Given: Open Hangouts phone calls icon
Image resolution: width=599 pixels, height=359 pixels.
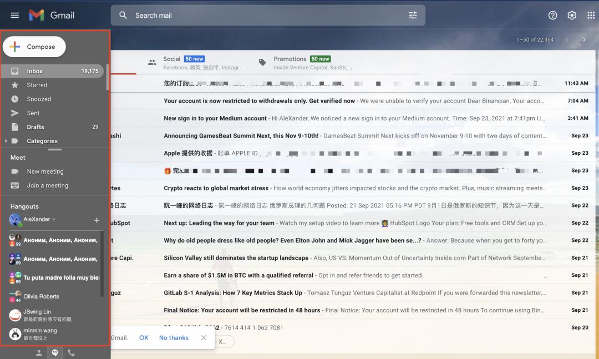Looking at the screenshot, I should pos(71,353).
